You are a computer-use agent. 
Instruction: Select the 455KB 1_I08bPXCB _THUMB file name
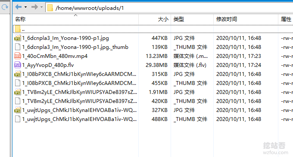(79, 83)
